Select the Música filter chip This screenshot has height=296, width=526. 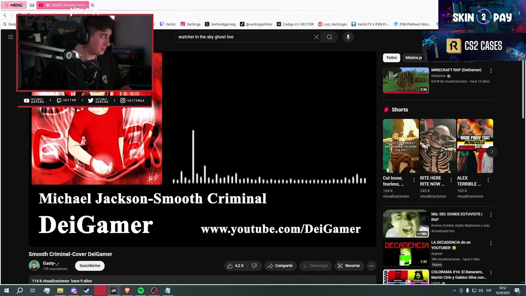click(x=413, y=58)
